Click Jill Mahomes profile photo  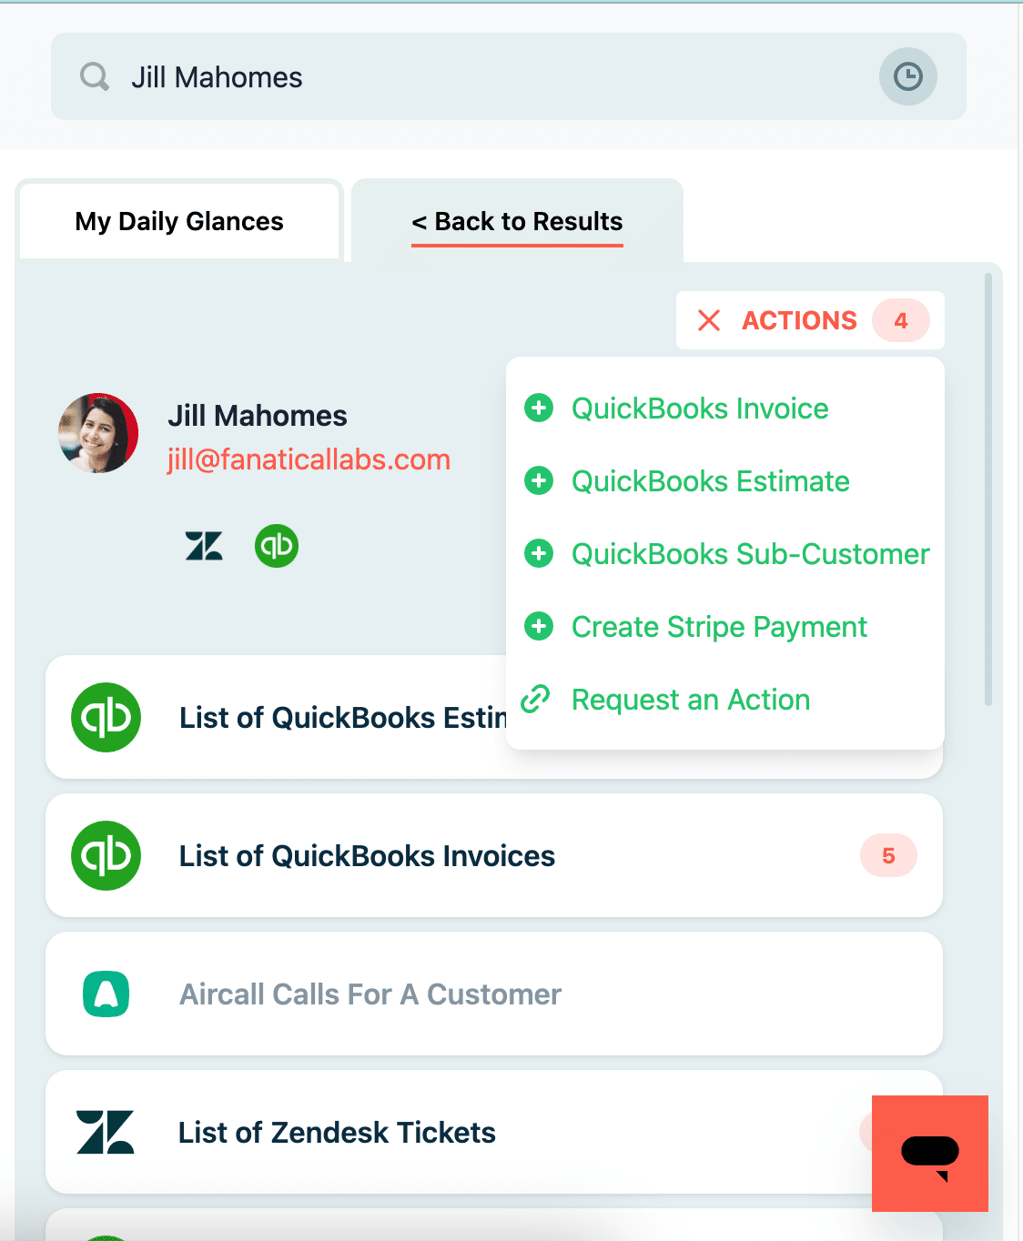click(98, 433)
